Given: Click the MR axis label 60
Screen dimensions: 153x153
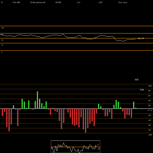Looking at the screenshot, I should (149, 96).
